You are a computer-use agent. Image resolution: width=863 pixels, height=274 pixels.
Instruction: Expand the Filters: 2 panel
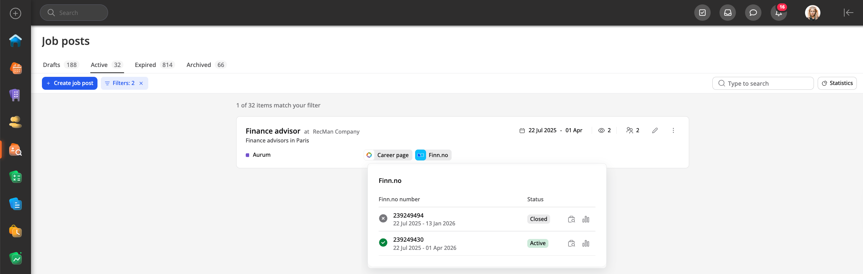pyautogui.click(x=120, y=83)
